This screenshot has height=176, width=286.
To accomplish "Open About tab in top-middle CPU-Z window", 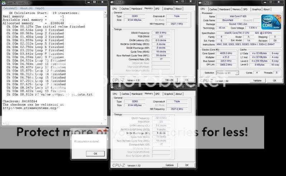I will [x=178, y=9].
